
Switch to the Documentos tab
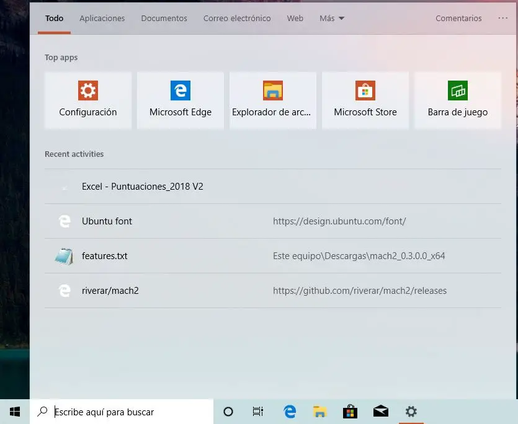164,18
